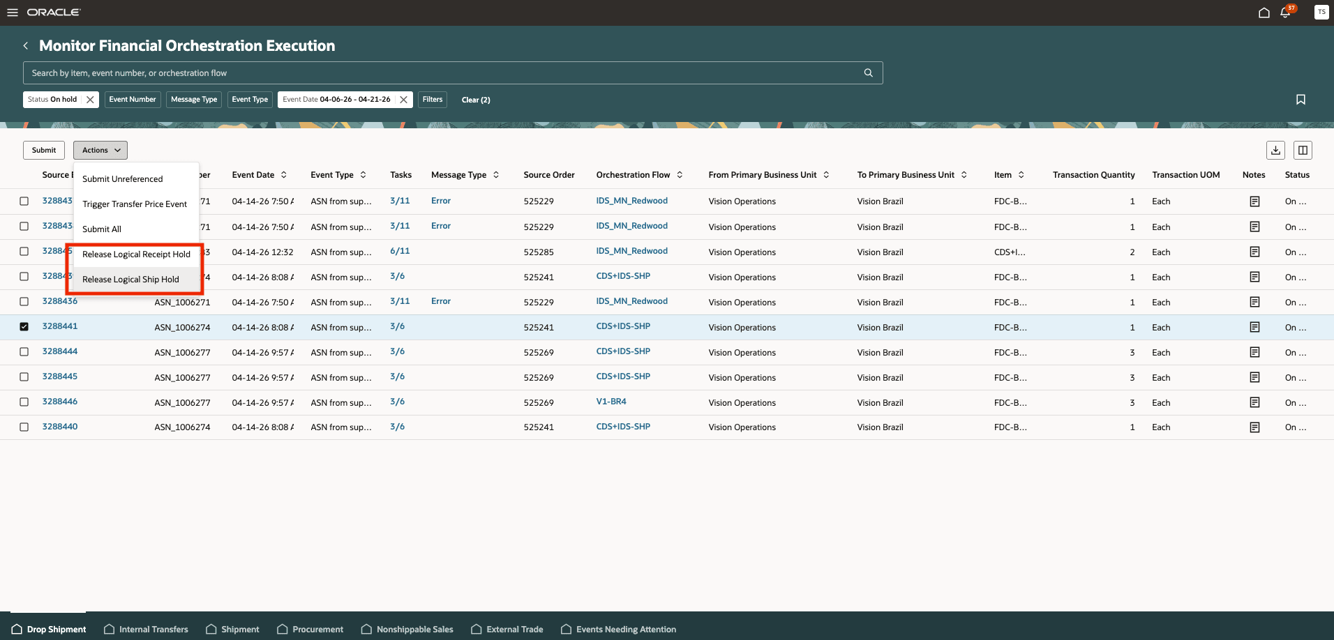Collapse the Actions dropdown button

100,150
